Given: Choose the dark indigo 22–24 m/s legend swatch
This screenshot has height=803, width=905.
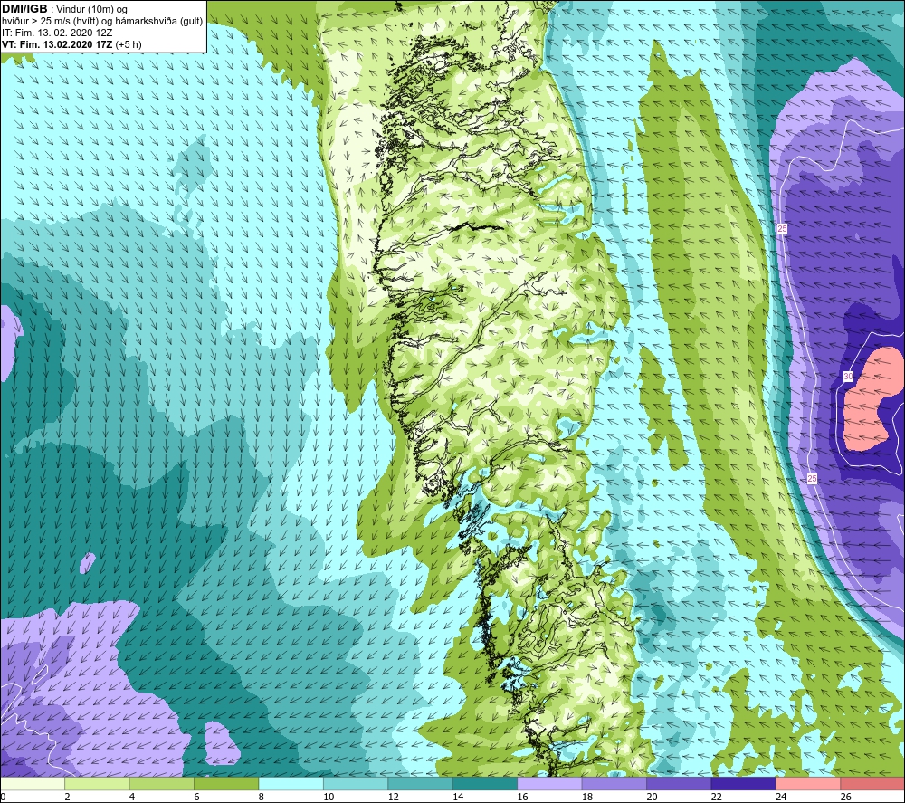Looking at the screenshot, I should 743,784.
